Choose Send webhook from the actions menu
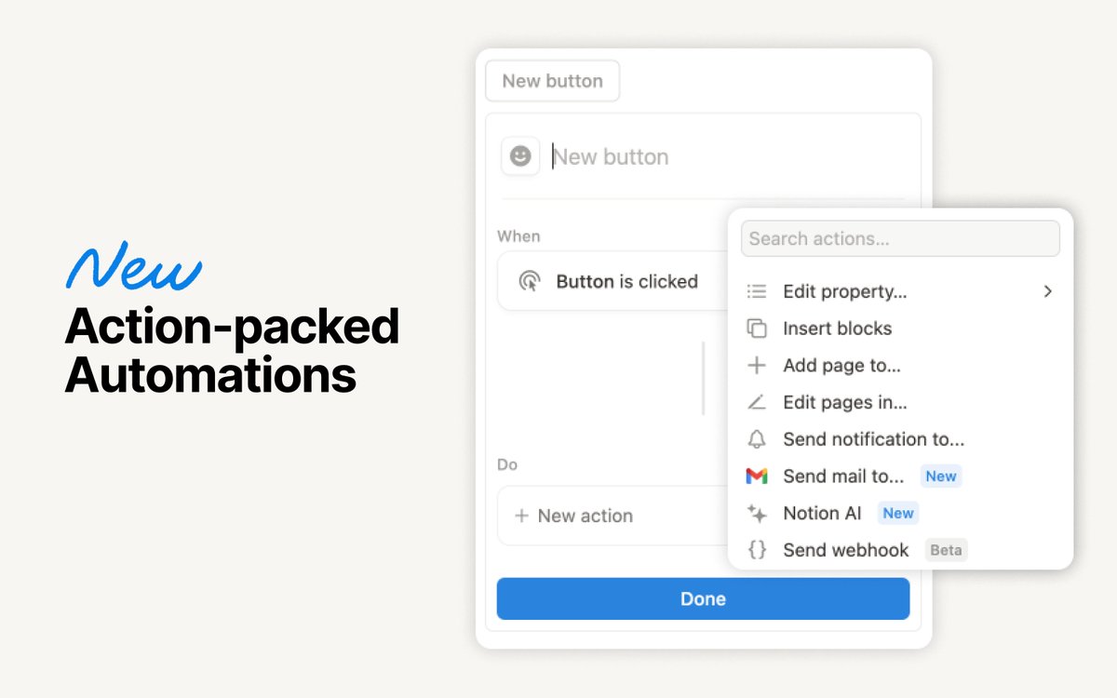 point(846,549)
